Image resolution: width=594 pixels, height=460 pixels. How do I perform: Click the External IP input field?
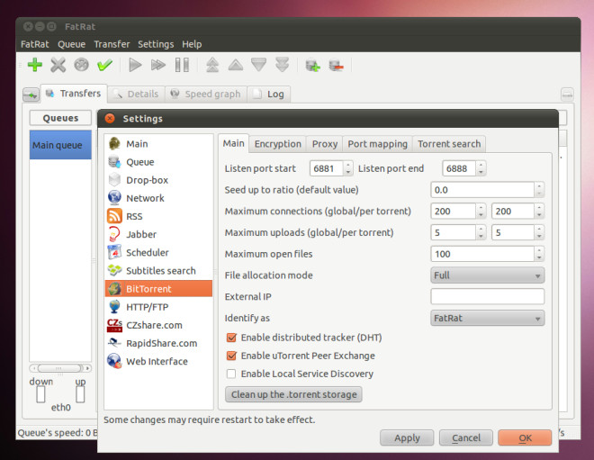[488, 297]
